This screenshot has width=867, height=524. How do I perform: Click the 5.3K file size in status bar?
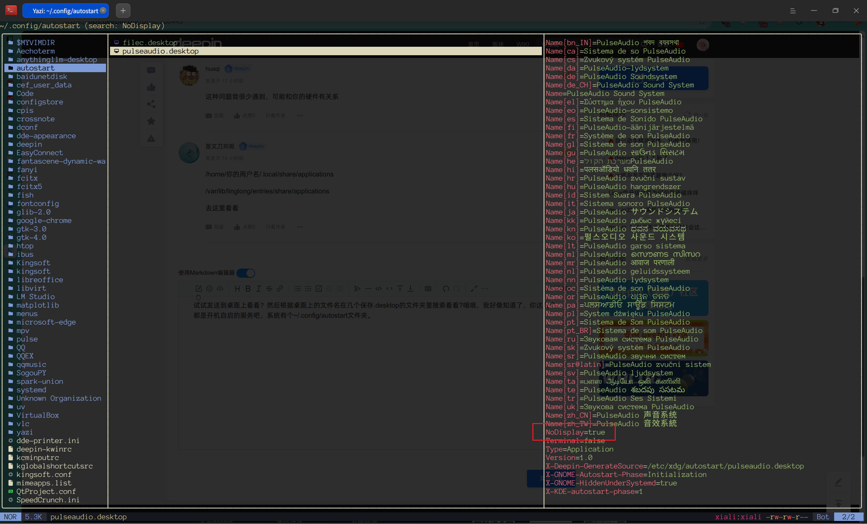[x=34, y=517]
